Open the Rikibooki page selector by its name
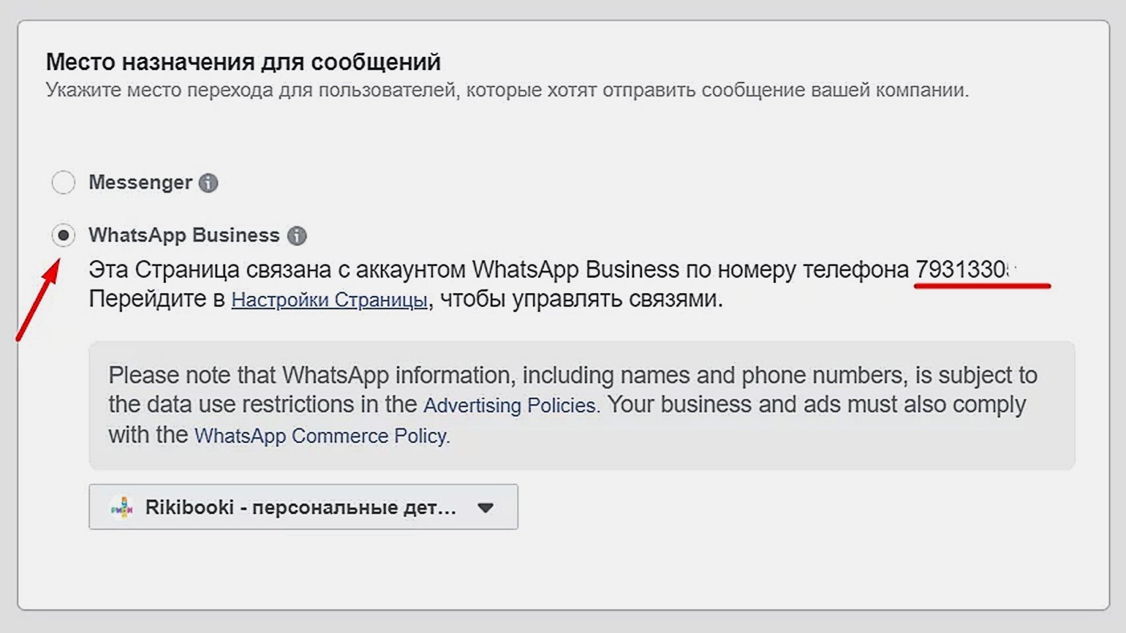Image resolution: width=1126 pixels, height=633 pixels. point(300,507)
